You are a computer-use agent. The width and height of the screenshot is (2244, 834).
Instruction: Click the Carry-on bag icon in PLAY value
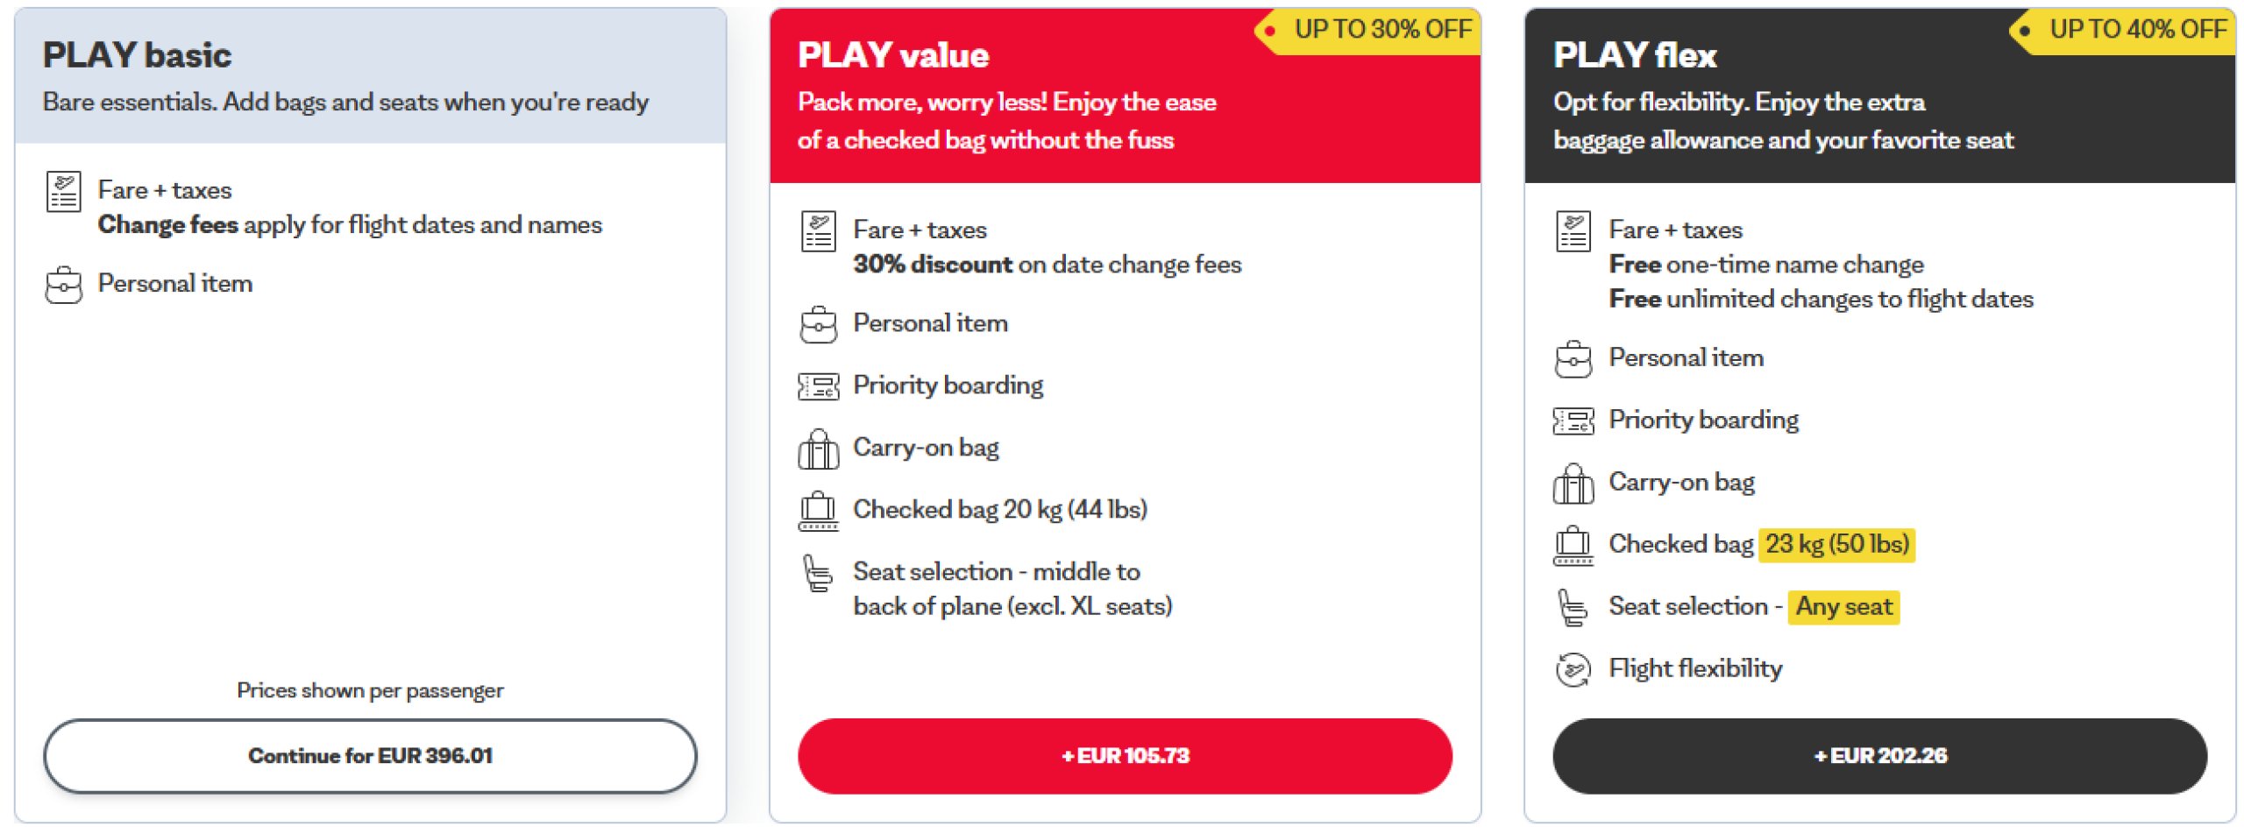coord(818,449)
